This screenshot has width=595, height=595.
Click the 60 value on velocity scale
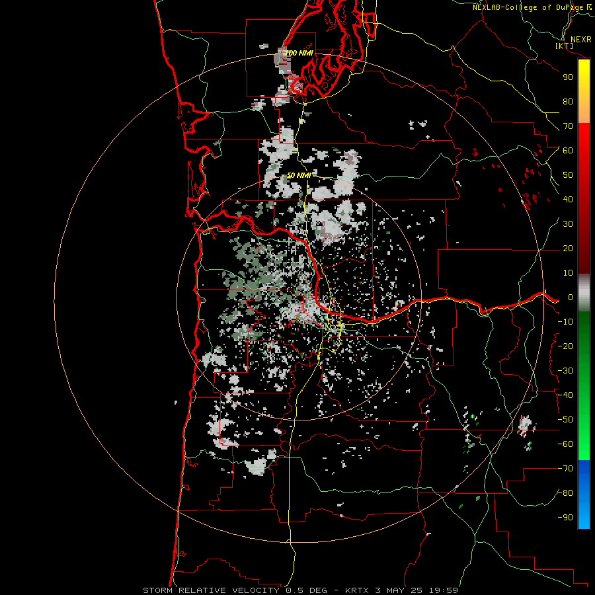point(568,151)
